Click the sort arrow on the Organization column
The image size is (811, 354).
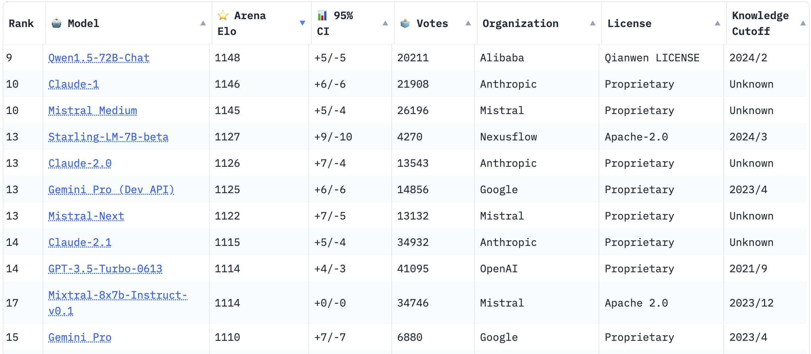coord(593,23)
